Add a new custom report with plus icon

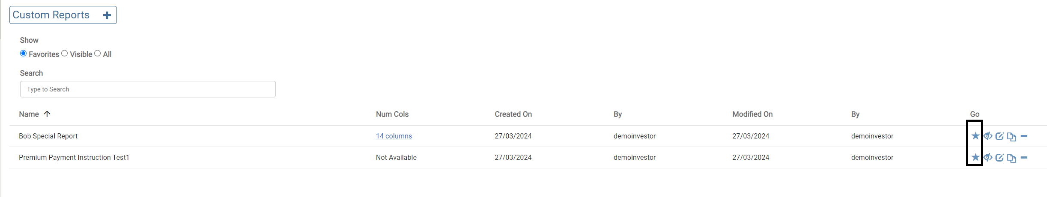click(107, 15)
